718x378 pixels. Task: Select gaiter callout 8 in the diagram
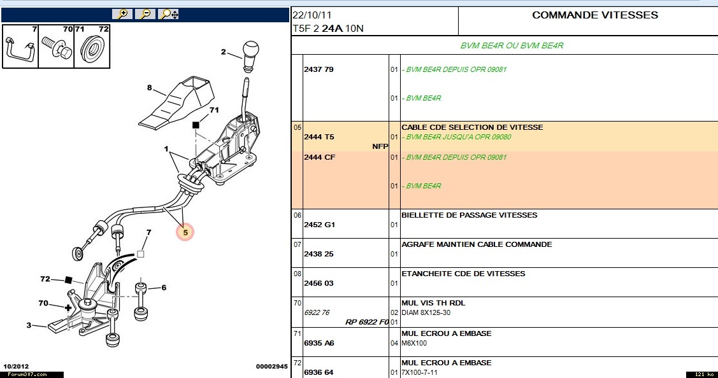click(x=150, y=88)
